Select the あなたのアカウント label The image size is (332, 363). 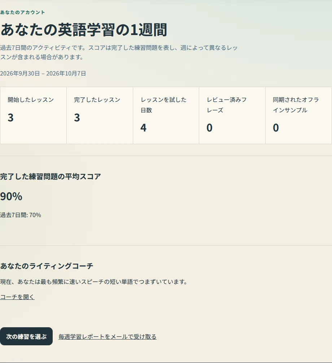(22, 12)
